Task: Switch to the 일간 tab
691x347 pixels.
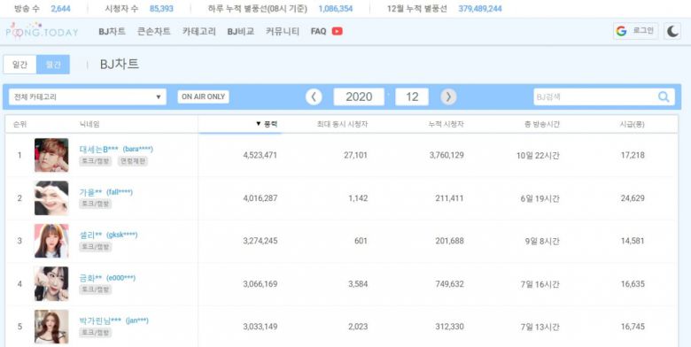Action: pos(19,65)
